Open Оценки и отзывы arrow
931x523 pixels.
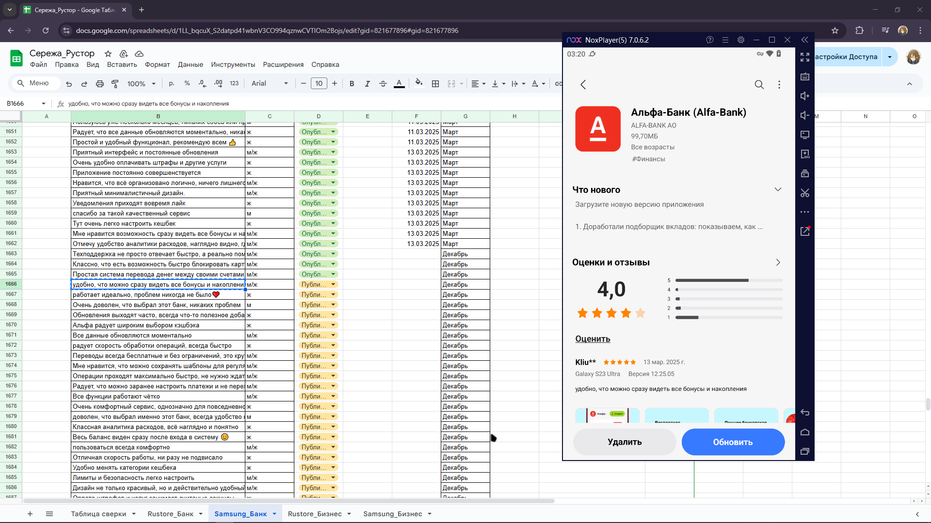(x=778, y=262)
